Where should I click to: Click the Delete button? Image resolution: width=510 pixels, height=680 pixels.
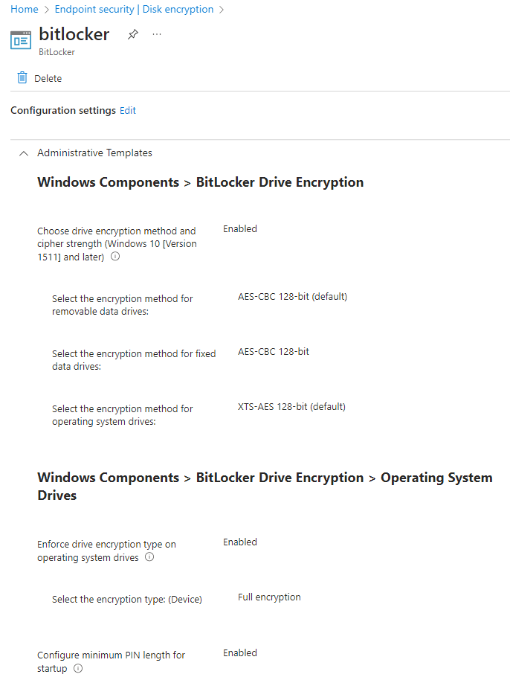pyautogui.click(x=39, y=78)
